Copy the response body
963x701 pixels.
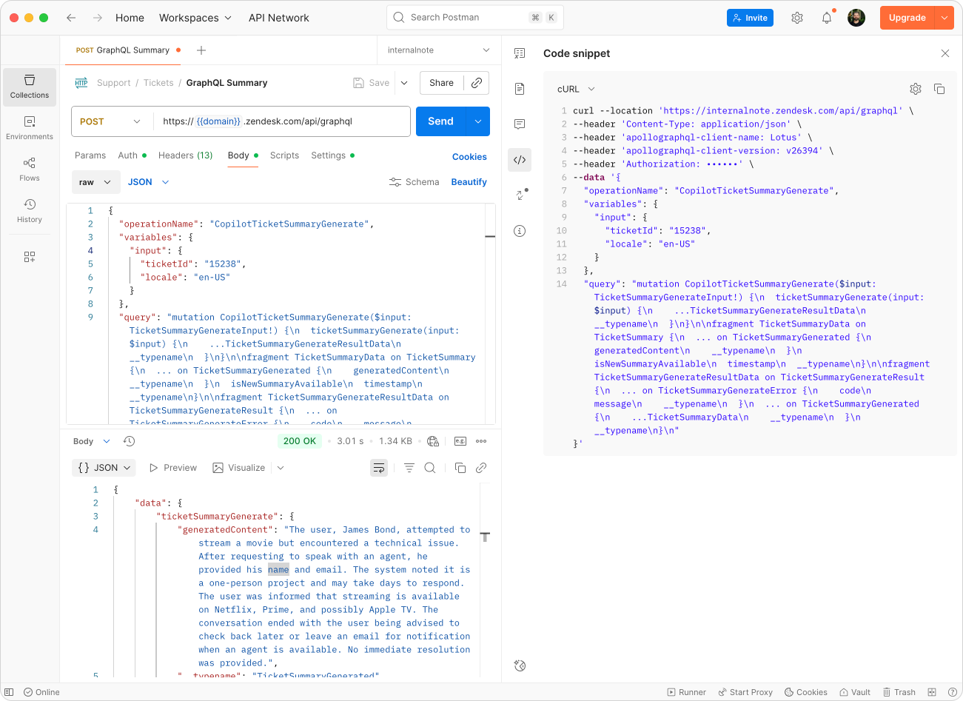(460, 468)
